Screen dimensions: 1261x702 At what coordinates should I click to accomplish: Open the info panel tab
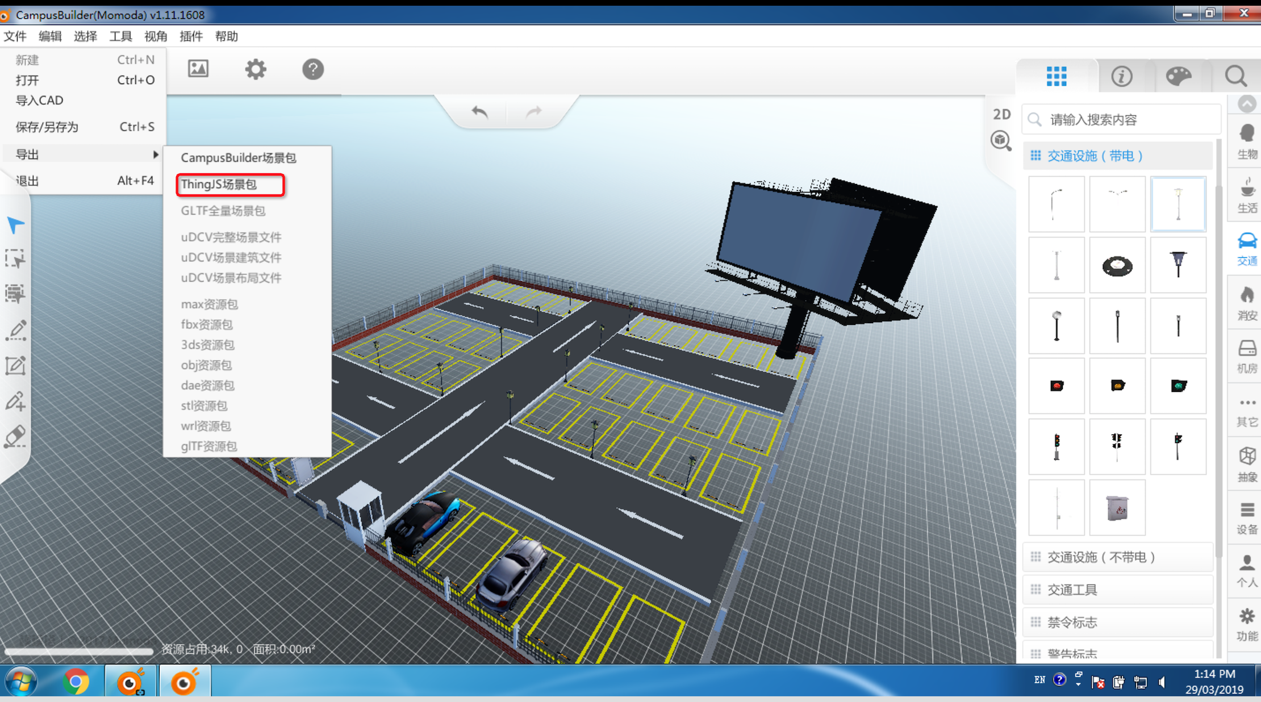tap(1121, 76)
